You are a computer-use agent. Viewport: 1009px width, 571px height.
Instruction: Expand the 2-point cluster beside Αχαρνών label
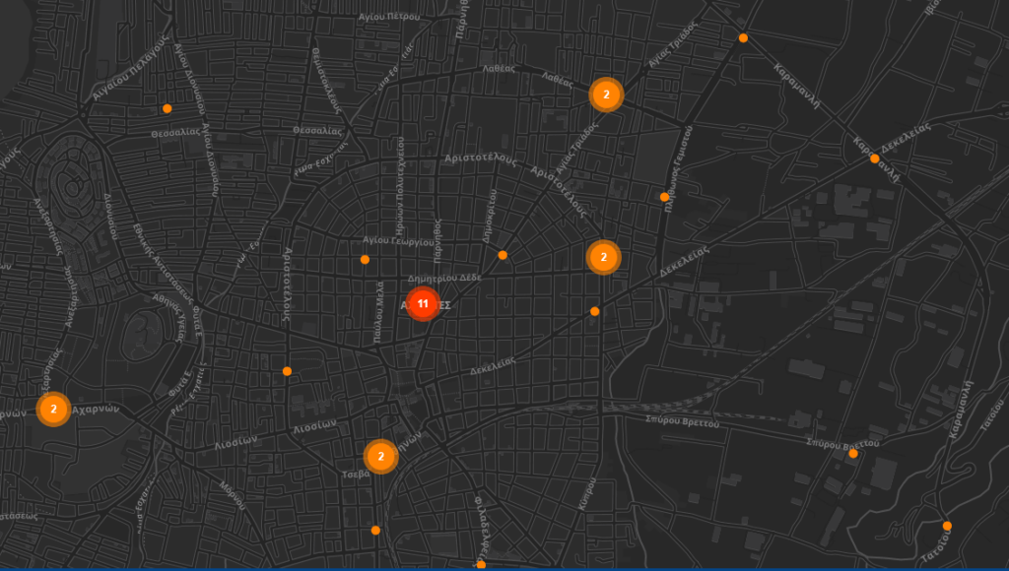pos(53,409)
